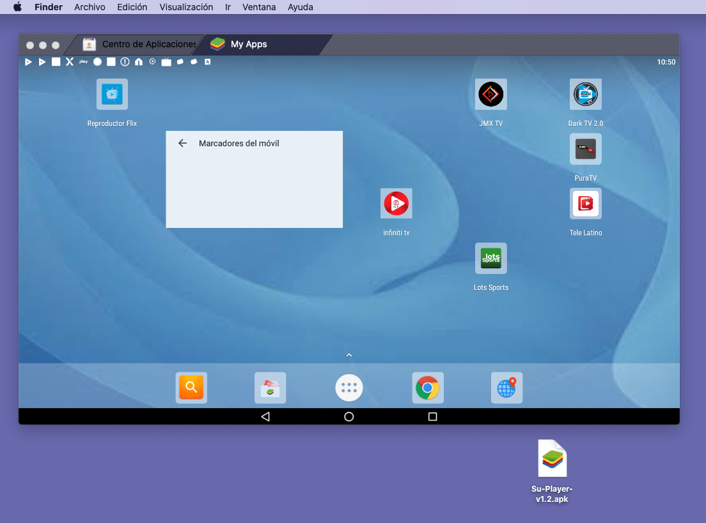Open the PuraTV app

585,149
